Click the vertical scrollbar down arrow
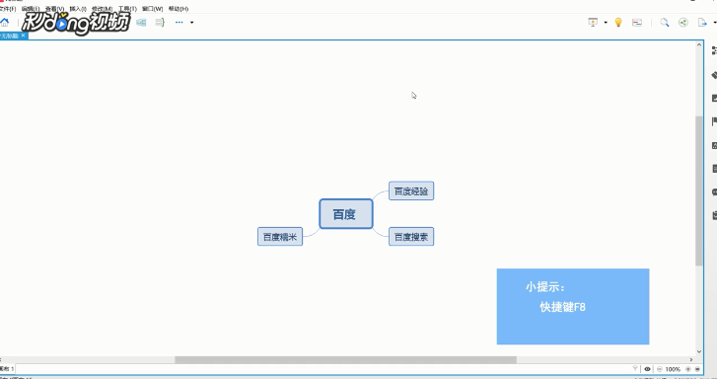 tap(699, 351)
